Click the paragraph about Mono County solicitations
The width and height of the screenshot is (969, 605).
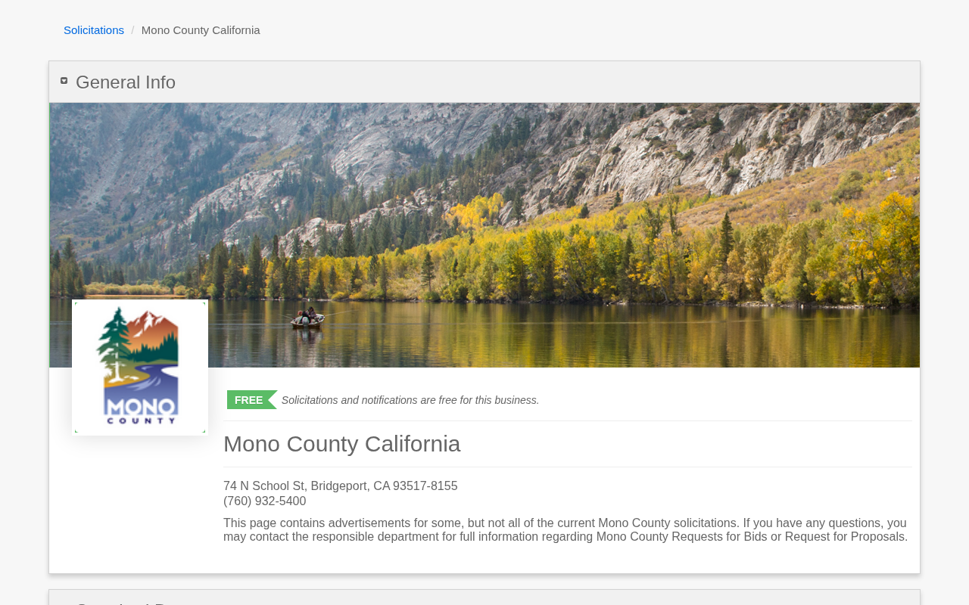566,530
